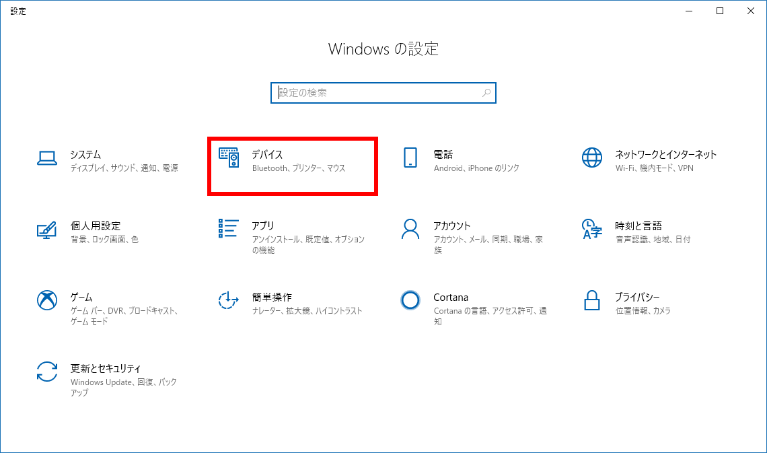This screenshot has height=453, width=767.
Task: Click text 'ディスプレイ、サウンド、通知、電源'
Action: coord(124,168)
